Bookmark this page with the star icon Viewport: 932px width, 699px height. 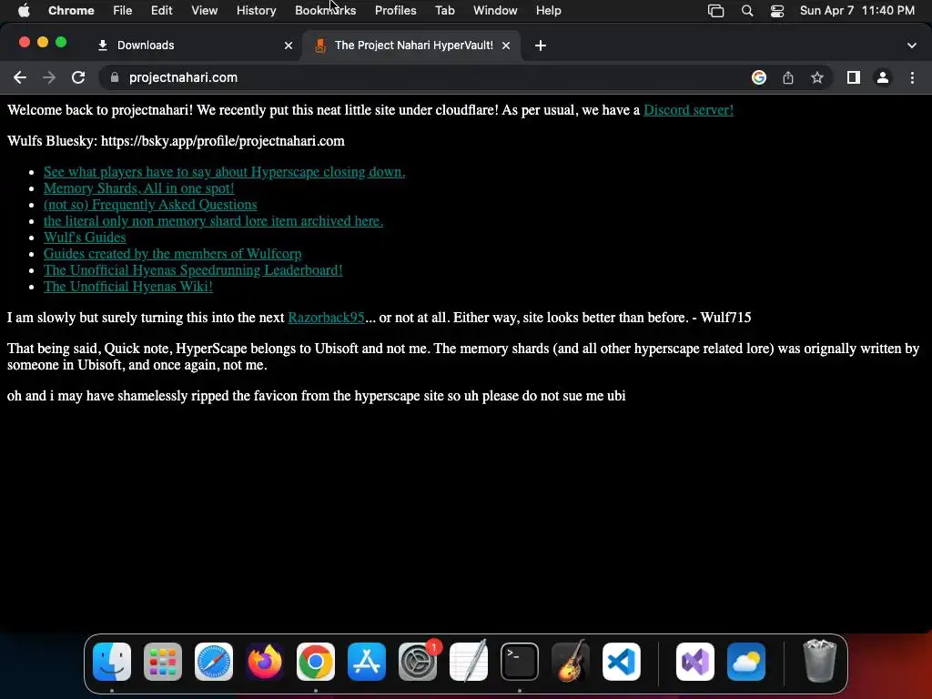point(817,78)
